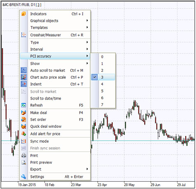The height and width of the screenshot is (189, 196).
Task: Click the Crosshair/Measurer icon
Action: [x=23, y=35]
